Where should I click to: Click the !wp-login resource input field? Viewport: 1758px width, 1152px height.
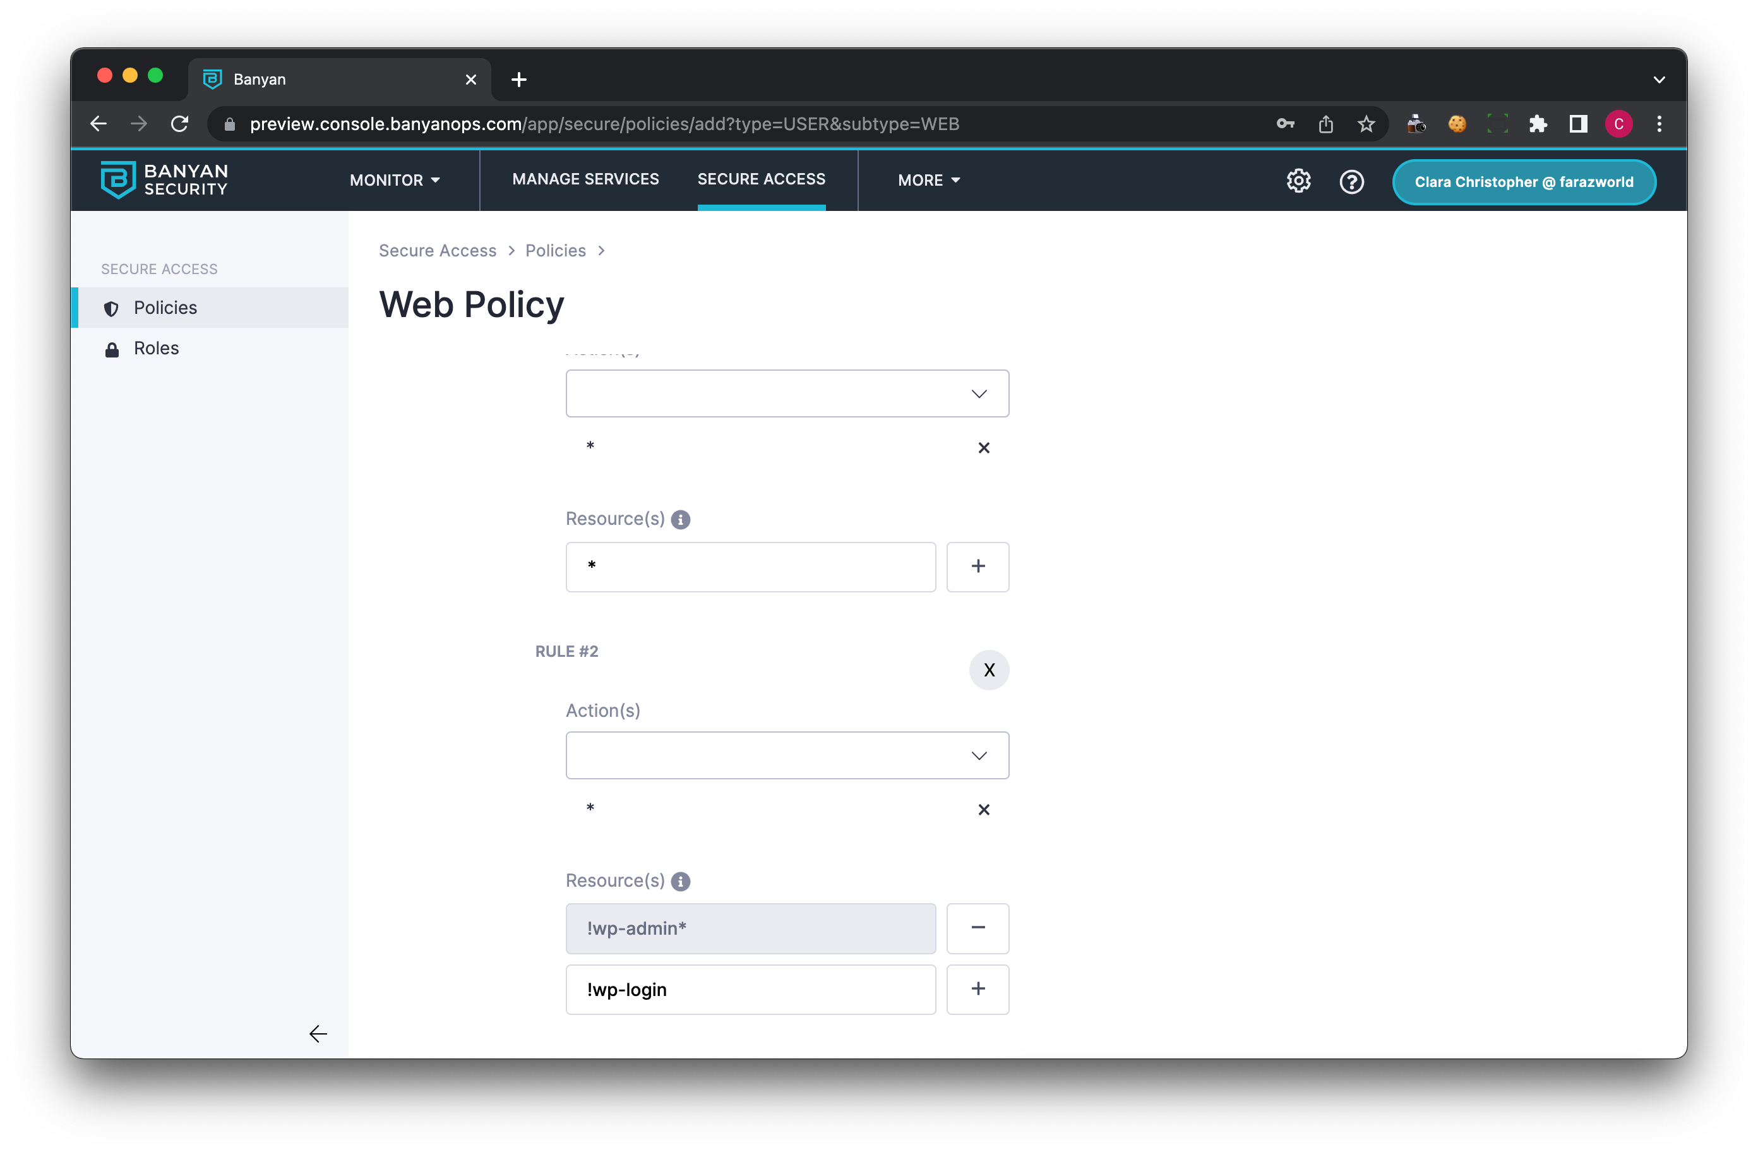pyautogui.click(x=750, y=990)
